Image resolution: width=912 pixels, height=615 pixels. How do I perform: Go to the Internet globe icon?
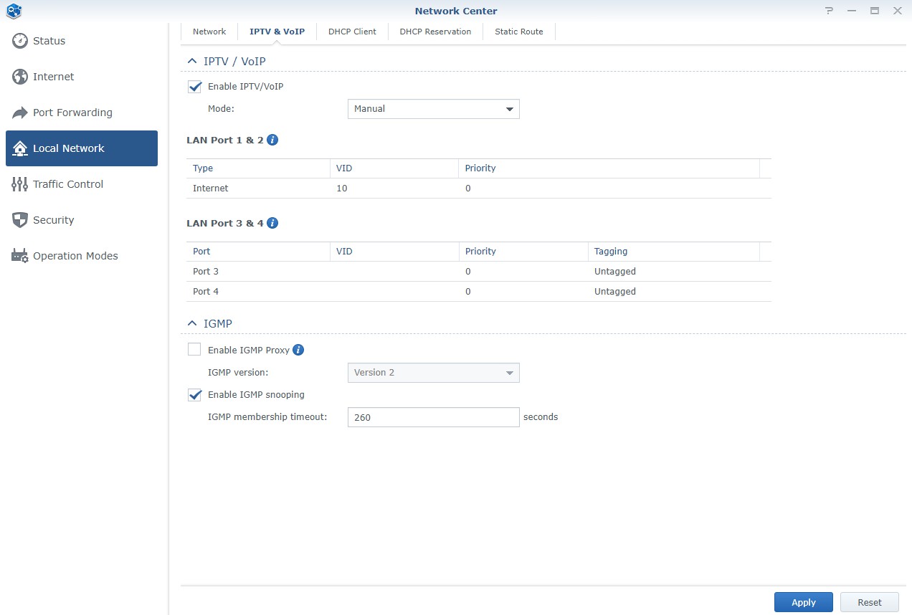[x=20, y=77]
